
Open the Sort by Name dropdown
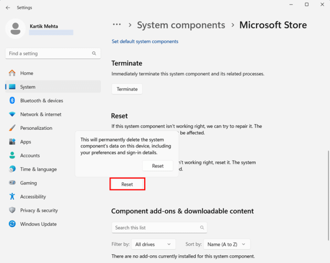[227, 244]
